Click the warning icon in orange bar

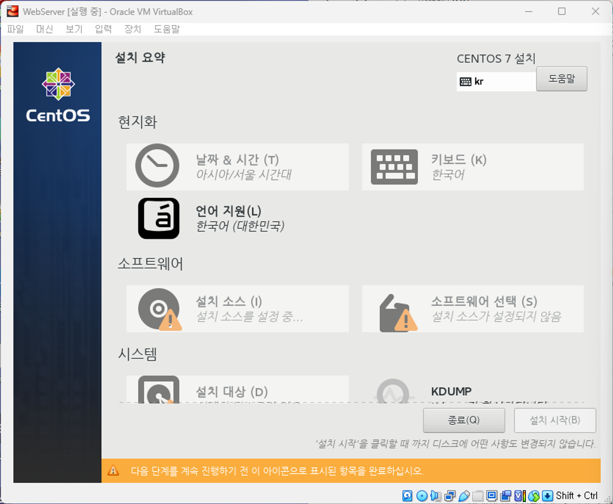pyautogui.click(x=113, y=470)
